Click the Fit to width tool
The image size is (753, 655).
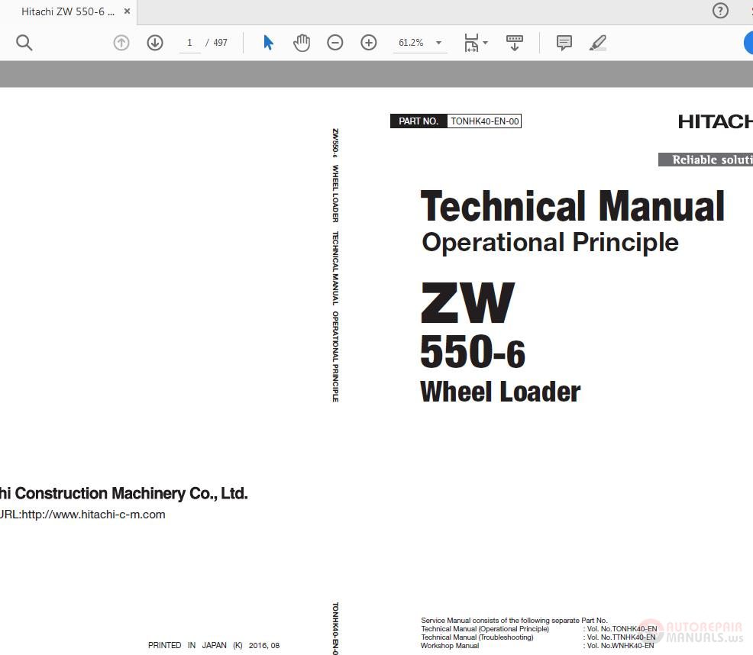coord(470,42)
